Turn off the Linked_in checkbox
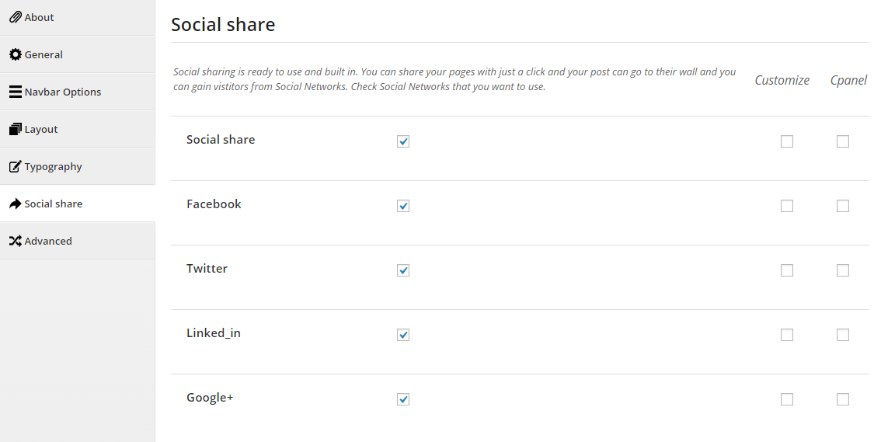The width and height of the screenshot is (881, 442). 403,335
